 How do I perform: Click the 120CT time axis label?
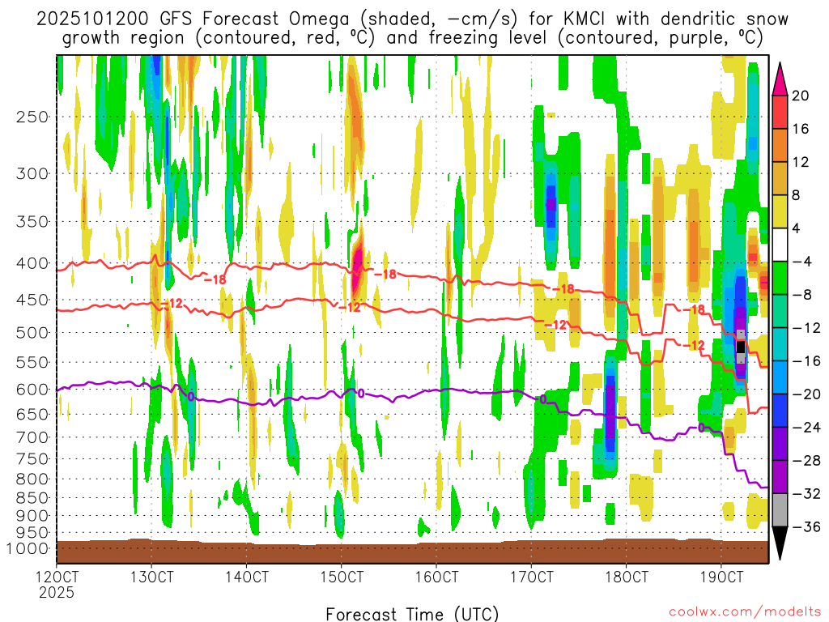(57, 577)
